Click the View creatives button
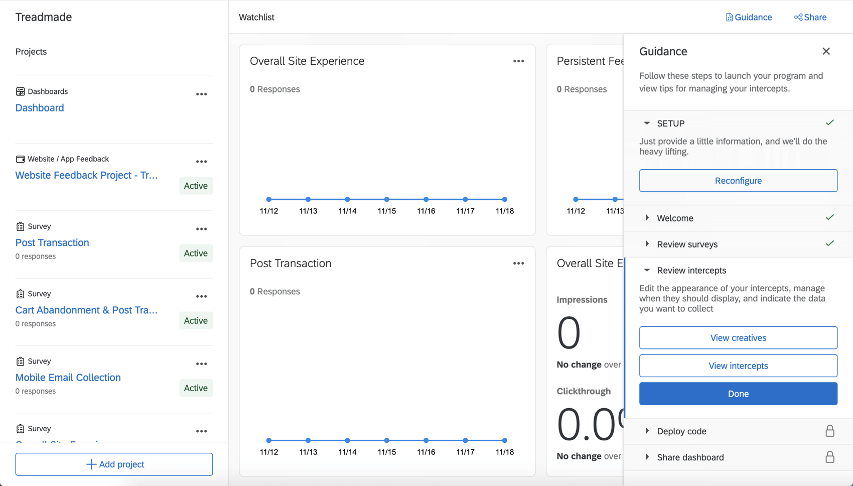The width and height of the screenshot is (853, 486). coord(738,338)
